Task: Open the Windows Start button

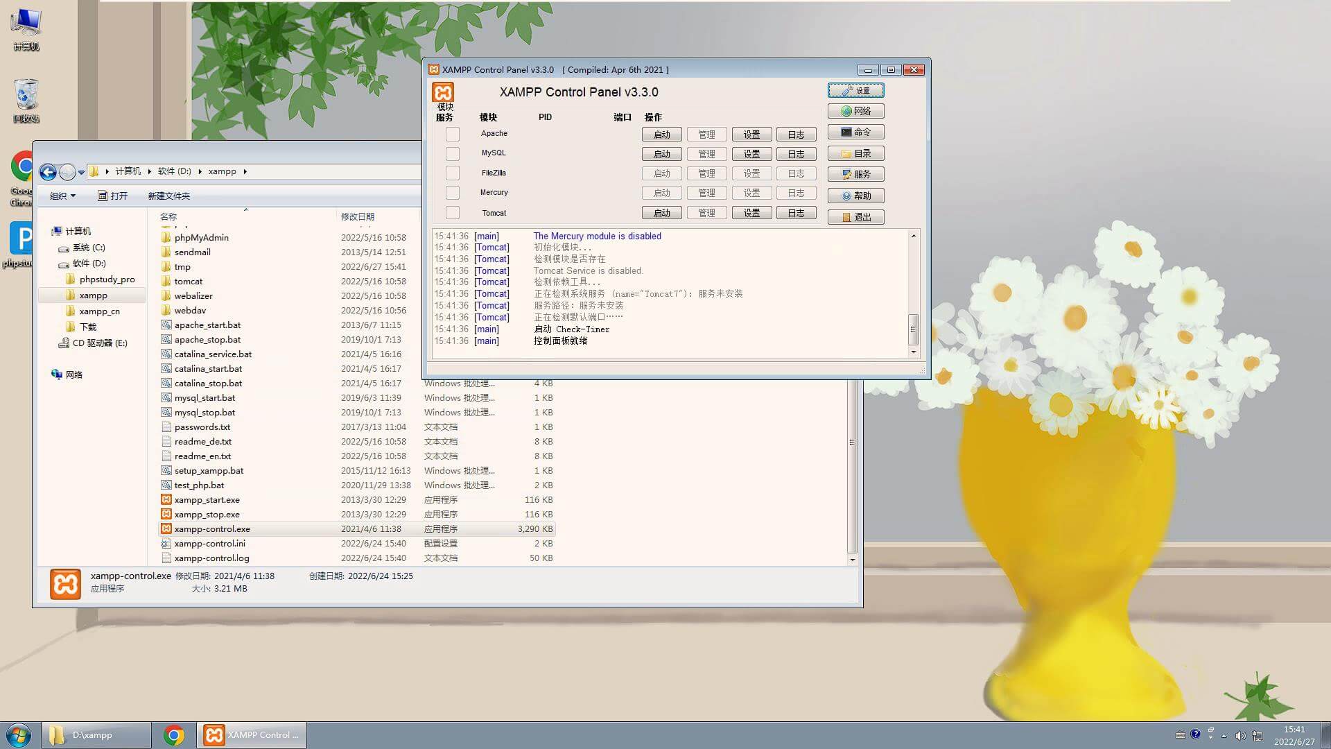Action: (x=18, y=735)
